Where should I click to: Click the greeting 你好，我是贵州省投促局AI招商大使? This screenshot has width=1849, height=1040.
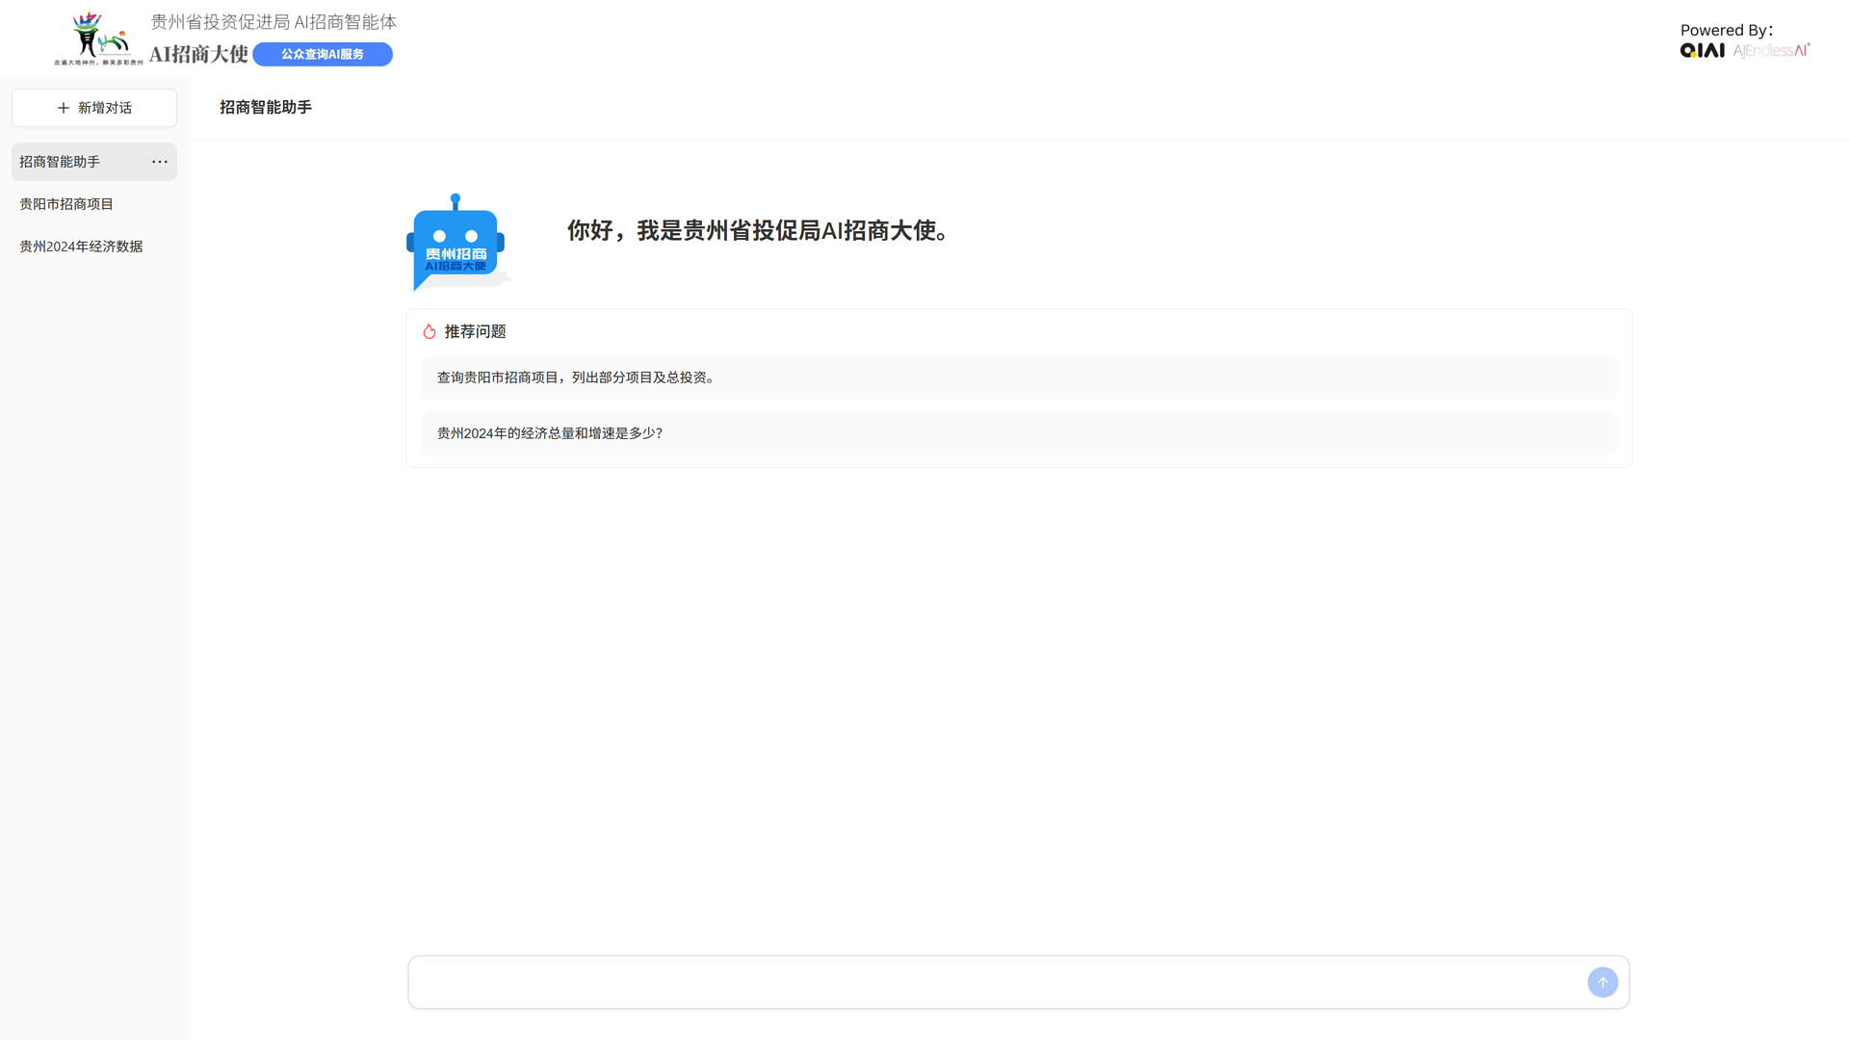(760, 230)
